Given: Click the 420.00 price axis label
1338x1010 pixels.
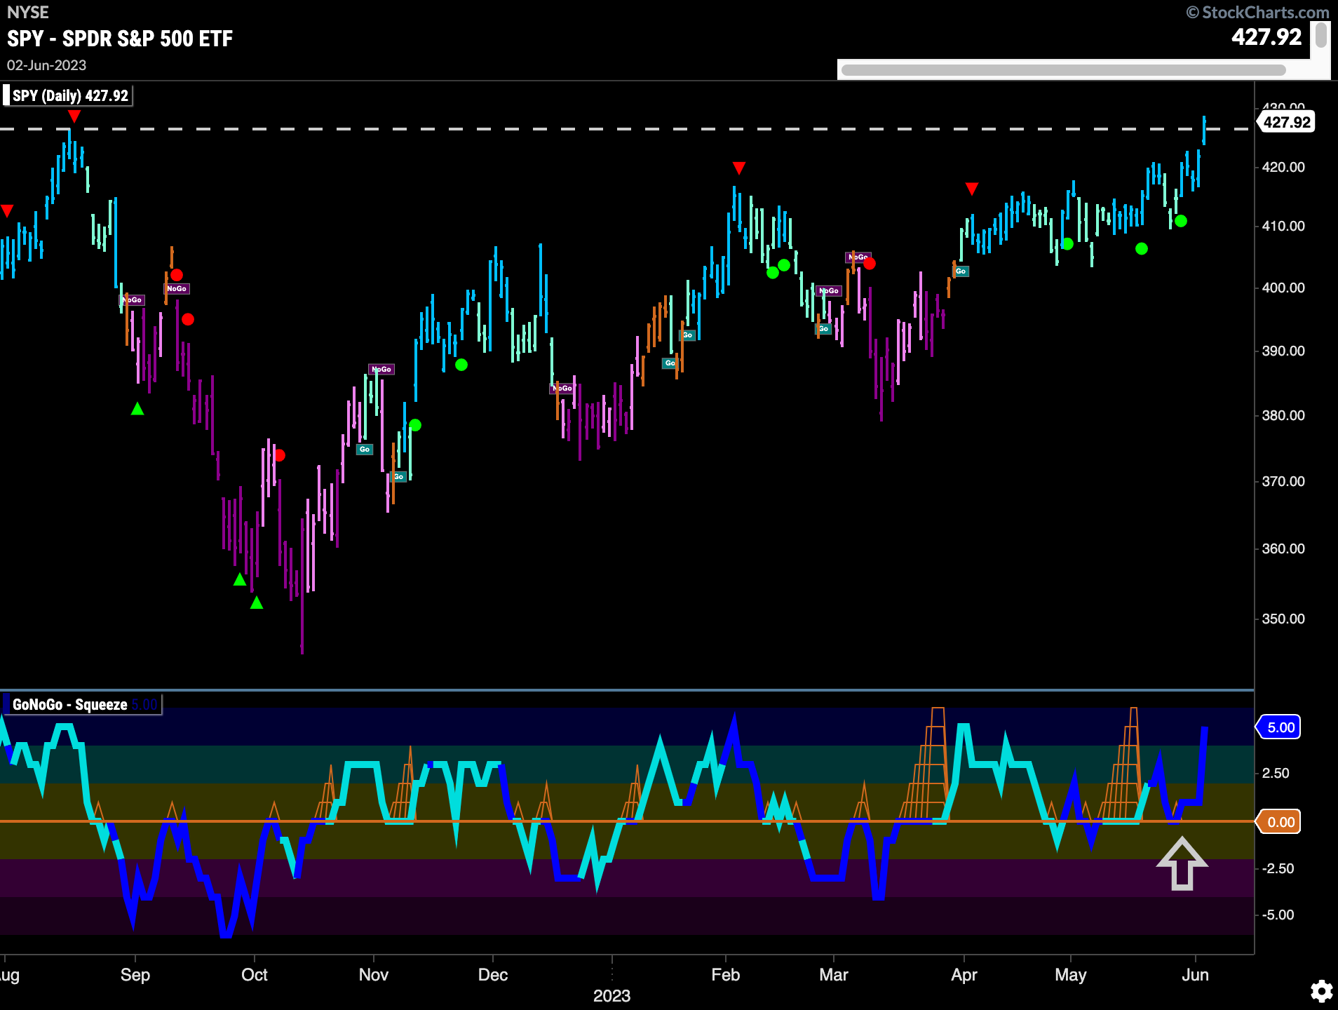Looking at the screenshot, I should 1283,167.
